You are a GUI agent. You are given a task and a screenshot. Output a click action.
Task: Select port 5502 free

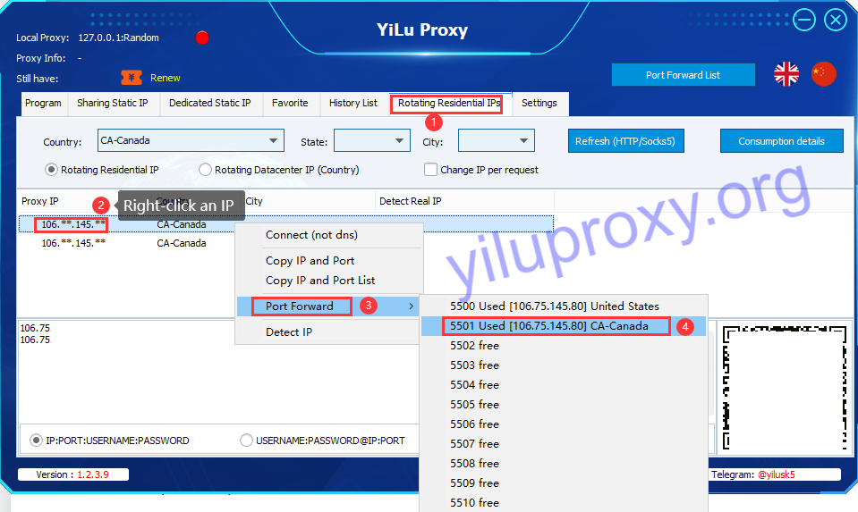tap(564, 346)
